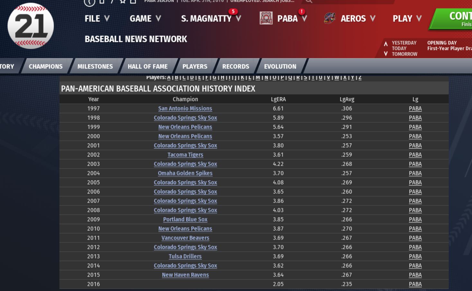The width and height of the screenshot is (472, 291).
Task: Click the red 5 notification badge
Action: [233, 12]
